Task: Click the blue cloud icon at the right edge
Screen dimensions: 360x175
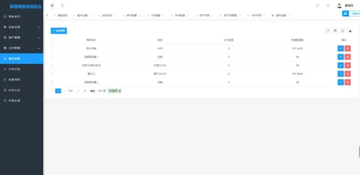Action: click(345, 14)
